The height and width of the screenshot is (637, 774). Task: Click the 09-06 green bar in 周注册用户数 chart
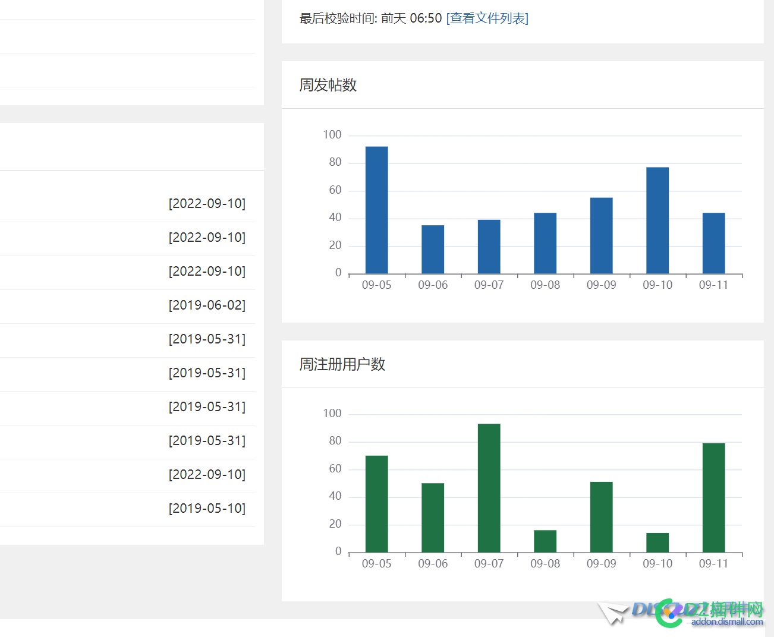click(x=433, y=518)
